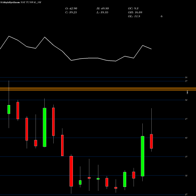
Task: Select the low value L: 38.35
Action: coord(102,13)
